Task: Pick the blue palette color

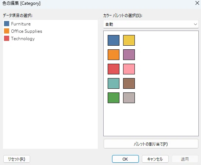Action: point(114,40)
